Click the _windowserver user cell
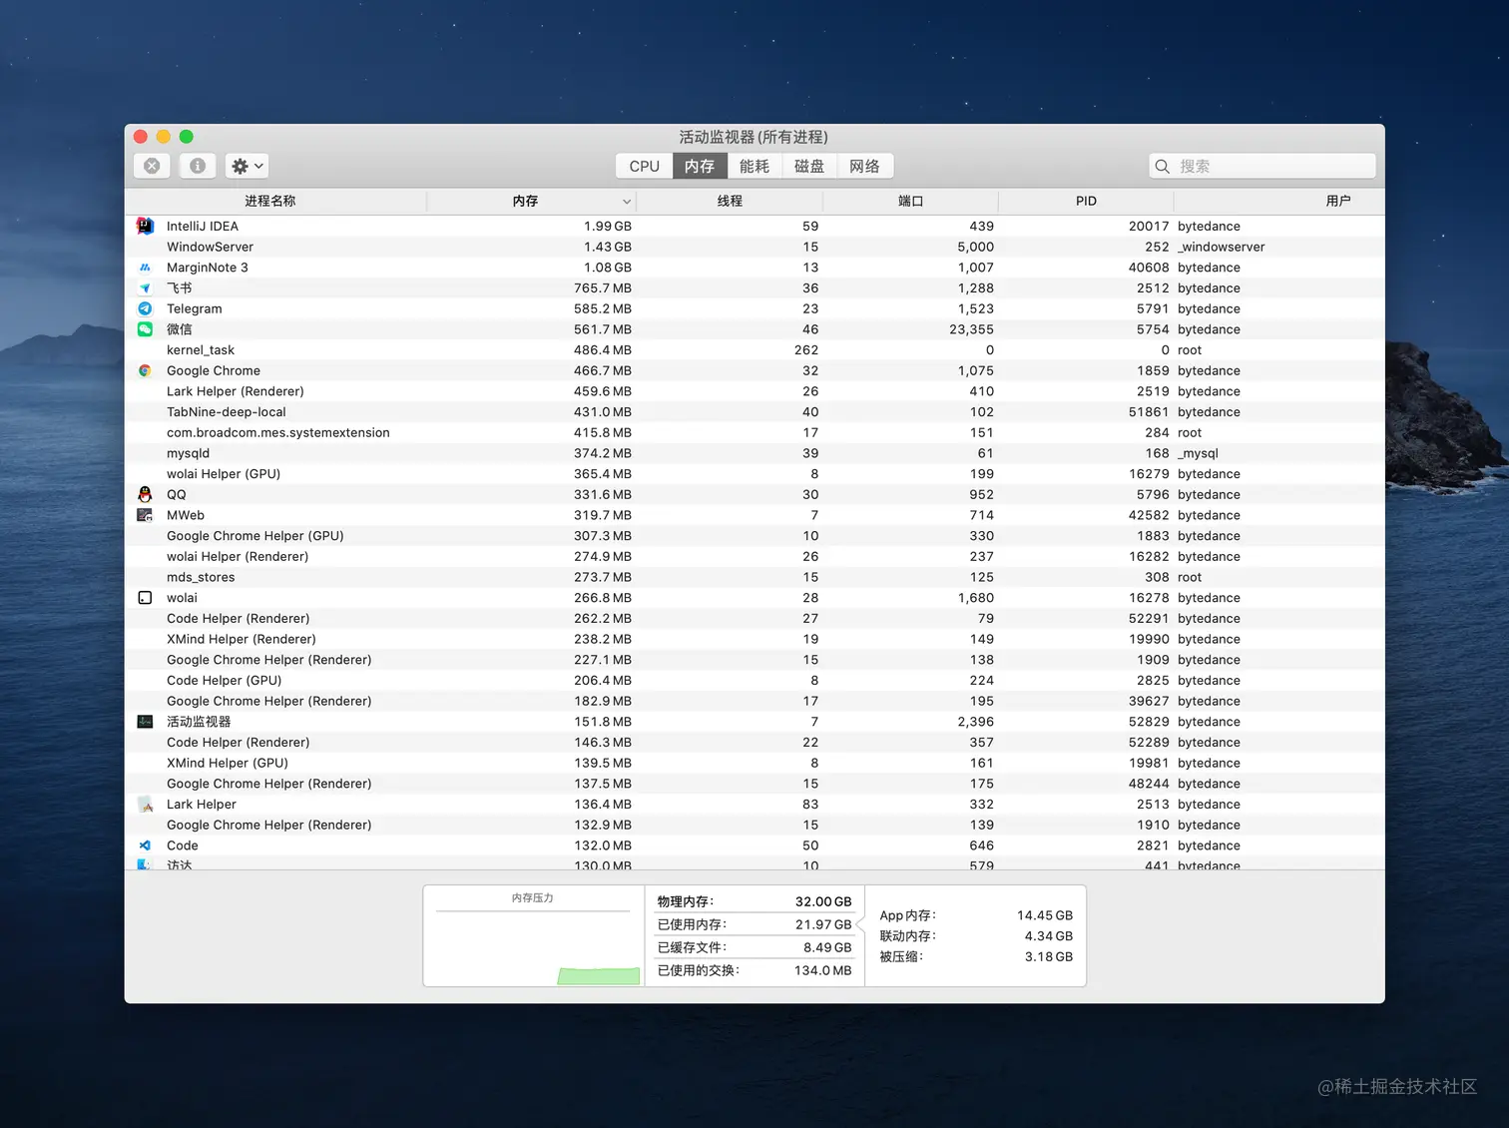Viewport: 1509px width, 1128px height. point(1221,247)
